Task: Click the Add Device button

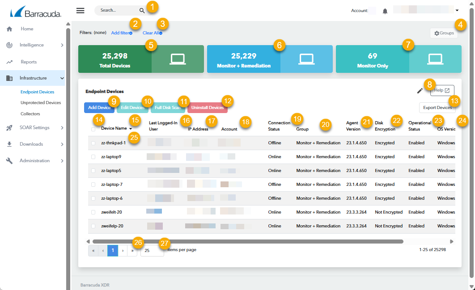Action: [x=99, y=107]
